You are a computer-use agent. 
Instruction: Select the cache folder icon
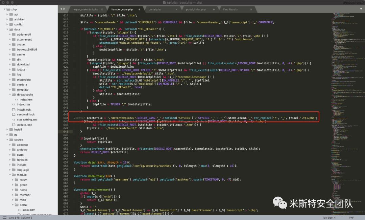click(14, 54)
